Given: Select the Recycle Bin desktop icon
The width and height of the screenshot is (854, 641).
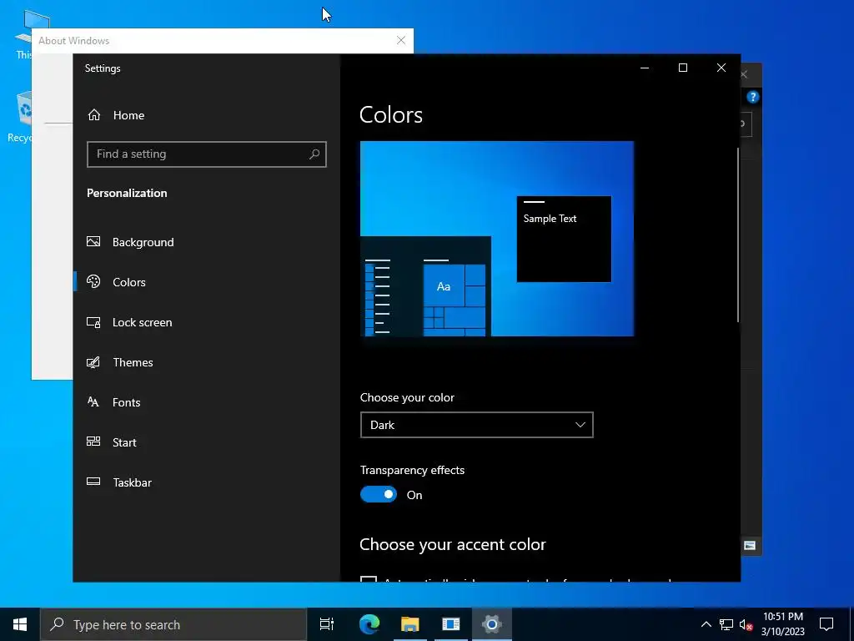Looking at the screenshot, I should [20, 117].
